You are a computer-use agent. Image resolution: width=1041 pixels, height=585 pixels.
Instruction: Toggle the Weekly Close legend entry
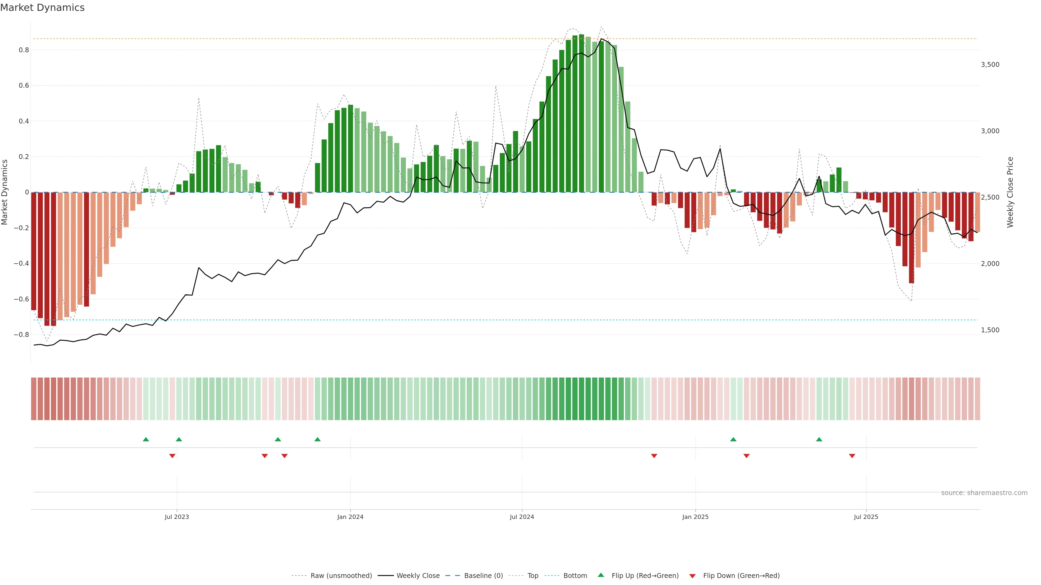tap(418, 576)
